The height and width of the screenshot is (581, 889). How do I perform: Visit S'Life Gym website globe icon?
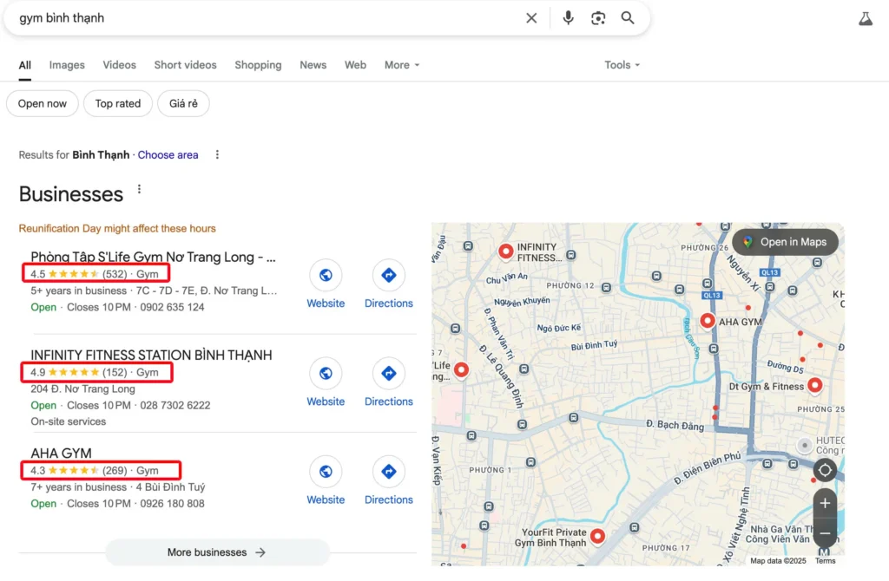point(326,275)
